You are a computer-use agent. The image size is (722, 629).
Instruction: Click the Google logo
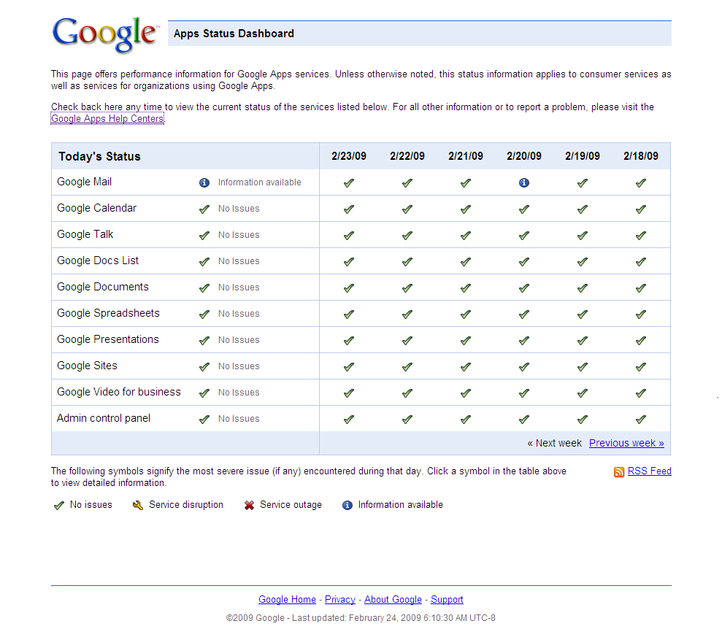105,34
